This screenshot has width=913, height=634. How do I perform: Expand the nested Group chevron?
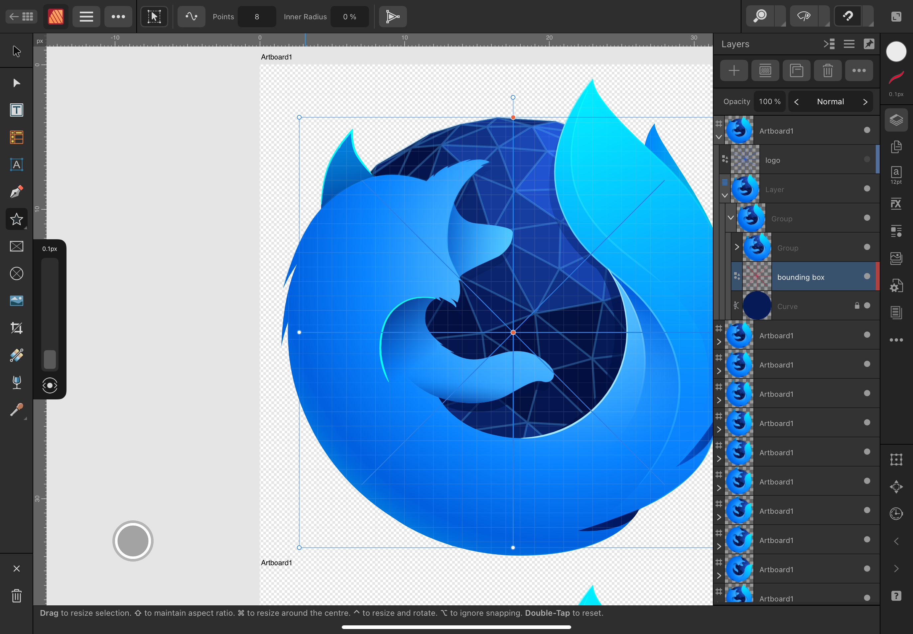click(736, 247)
